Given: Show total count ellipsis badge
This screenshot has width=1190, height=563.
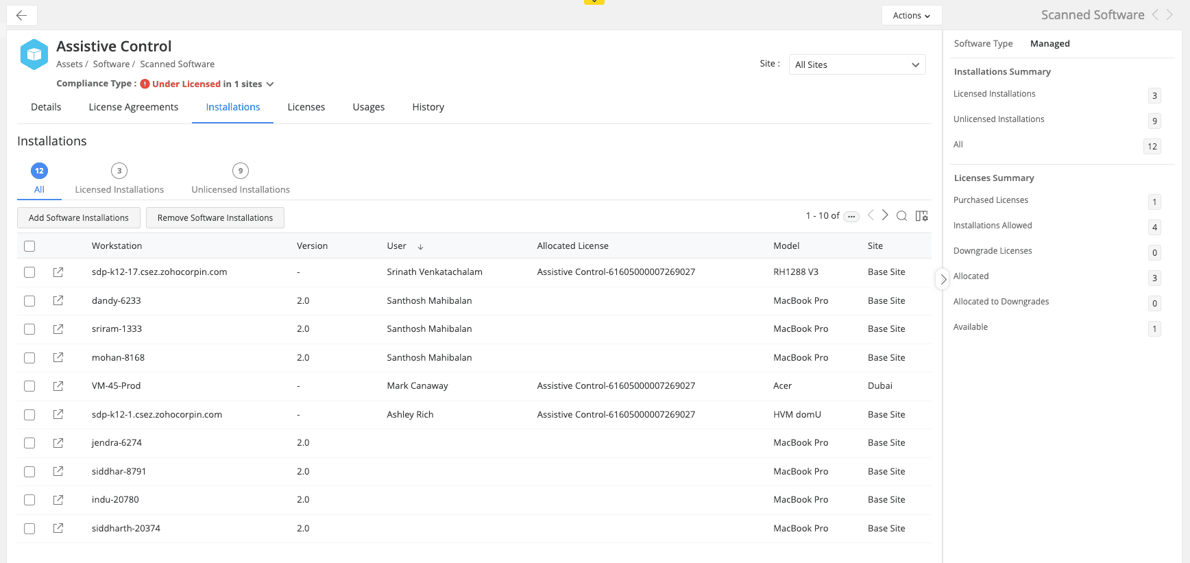Looking at the screenshot, I should tap(851, 216).
